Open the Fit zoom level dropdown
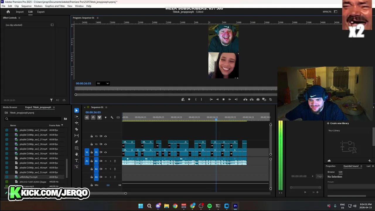Screen dimensions: 375x211 103,84
